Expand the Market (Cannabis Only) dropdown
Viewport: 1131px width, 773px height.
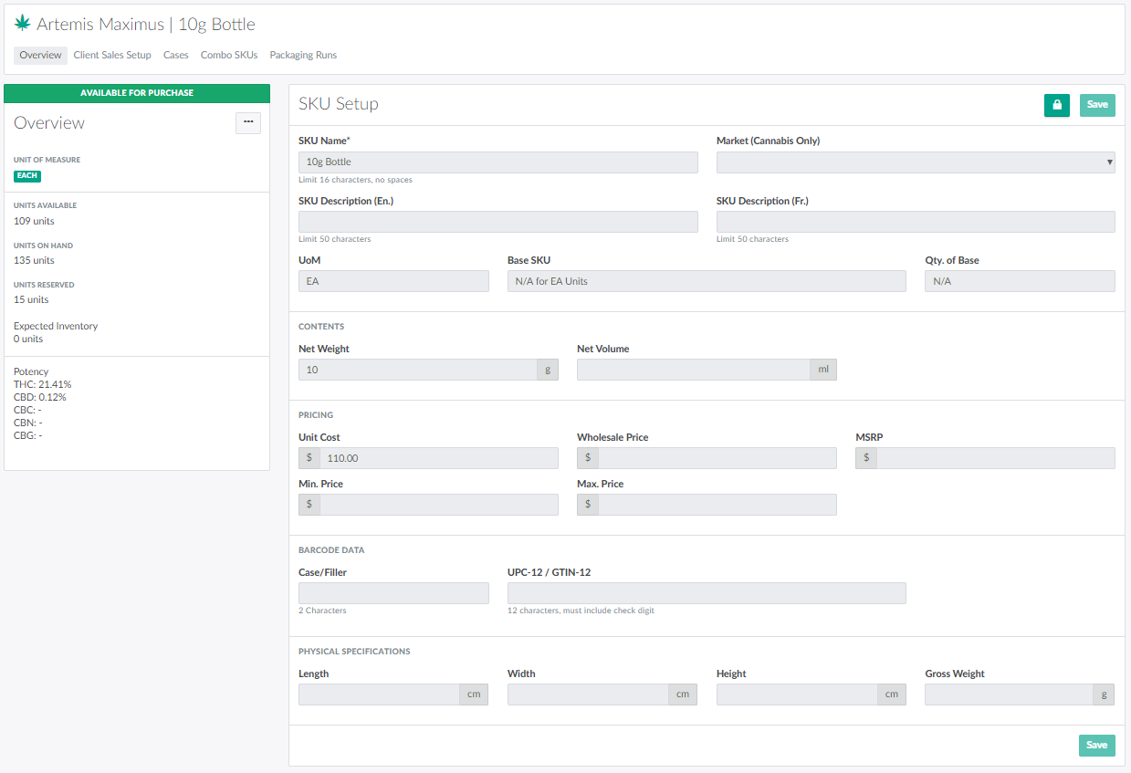915,162
